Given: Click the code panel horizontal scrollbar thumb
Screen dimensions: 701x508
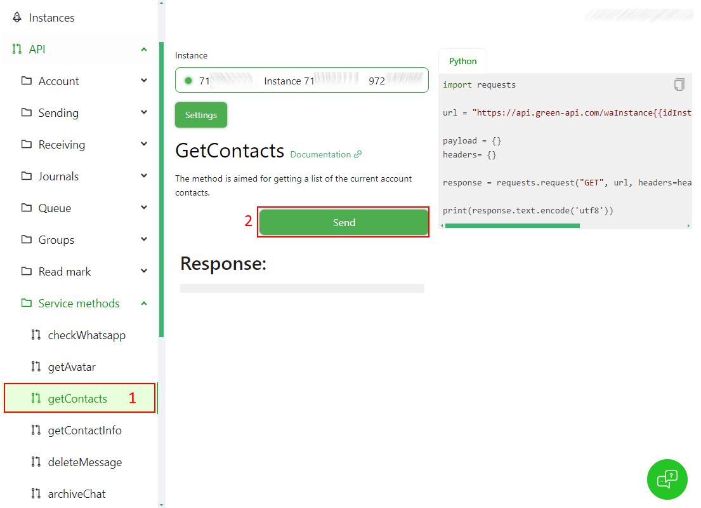Looking at the screenshot, I should click(513, 226).
